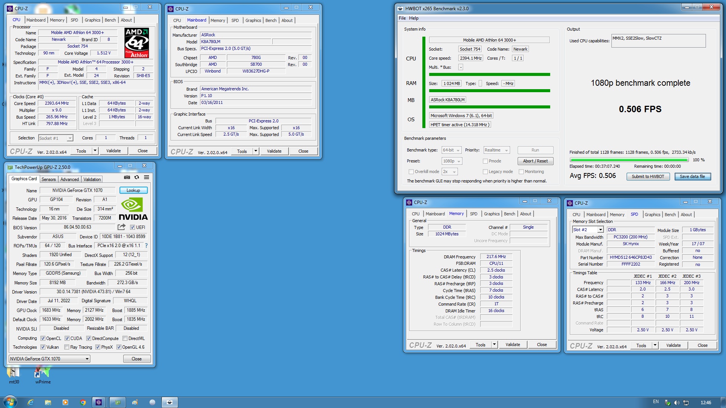
Task: Toggle the Ray Tracing checkbox
Action: coord(67,347)
